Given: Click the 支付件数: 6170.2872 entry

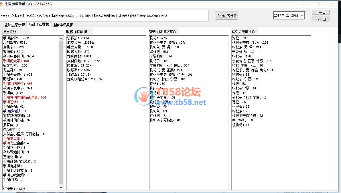Looking at the screenshot, I should tap(84, 61).
